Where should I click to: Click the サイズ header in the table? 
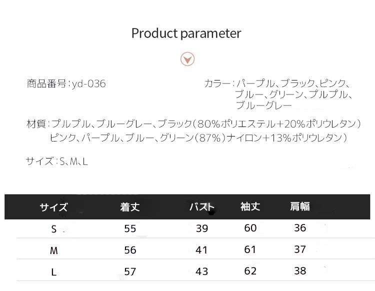click(x=53, y=207)
